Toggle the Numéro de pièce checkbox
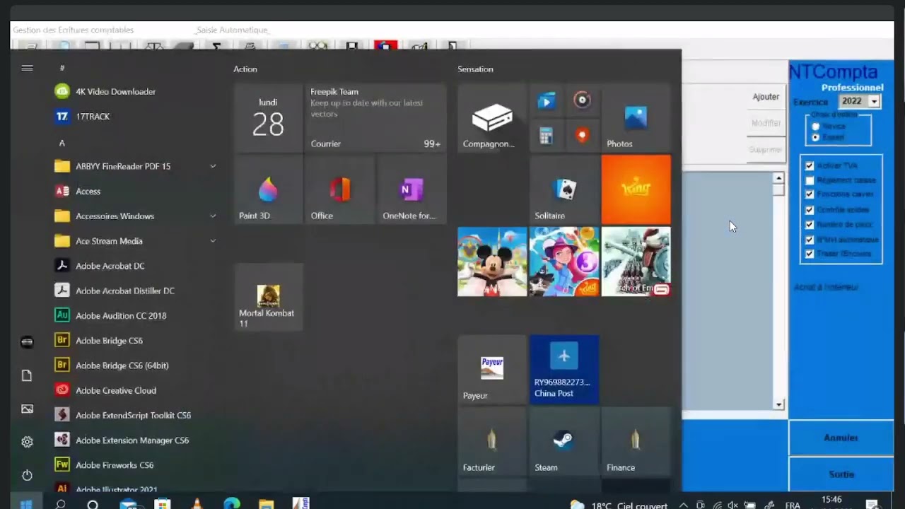Viewport: 905px width, 509px height. pos(810,225)
